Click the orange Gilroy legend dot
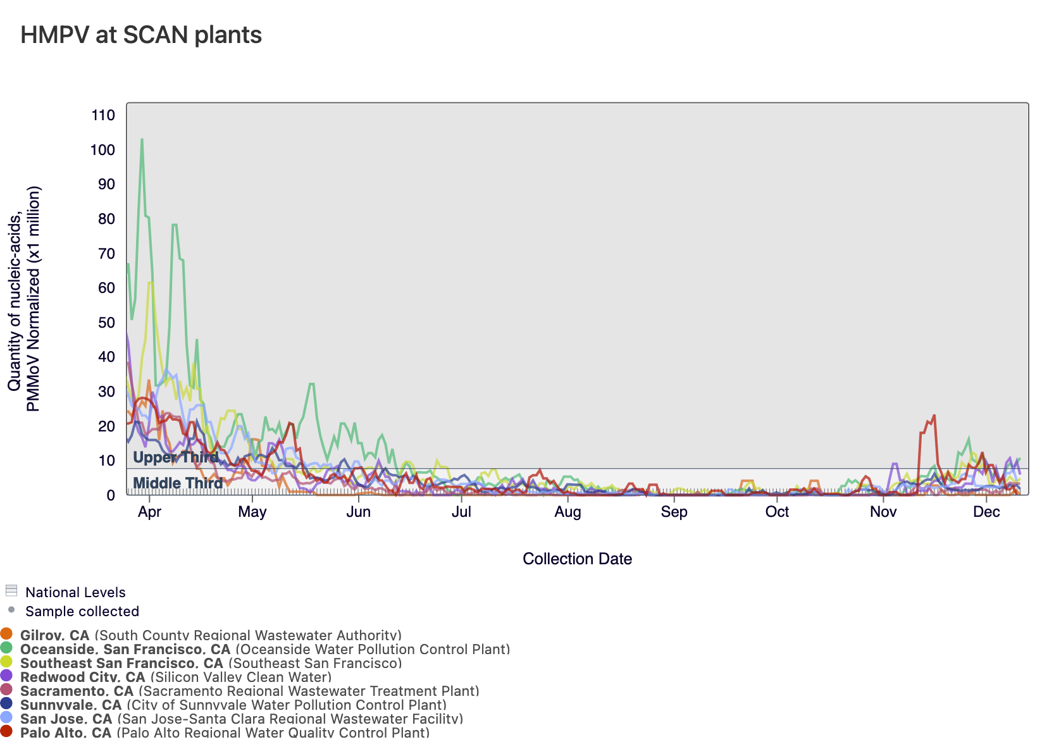This screenshot has width=1054, height=749. tap(6, 634)
